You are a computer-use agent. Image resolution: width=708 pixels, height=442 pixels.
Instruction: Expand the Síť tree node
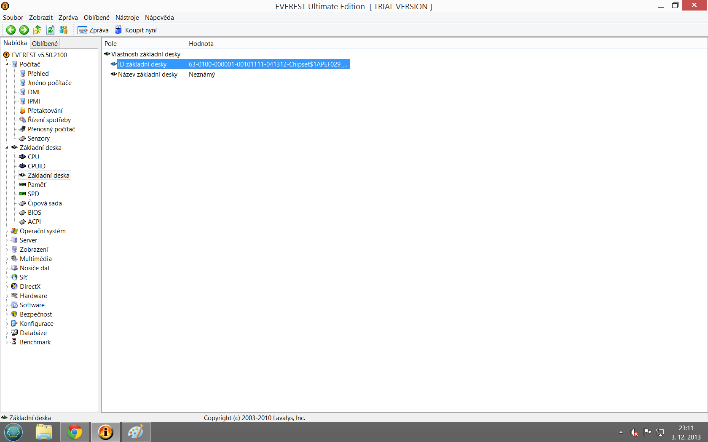[7, 277]
